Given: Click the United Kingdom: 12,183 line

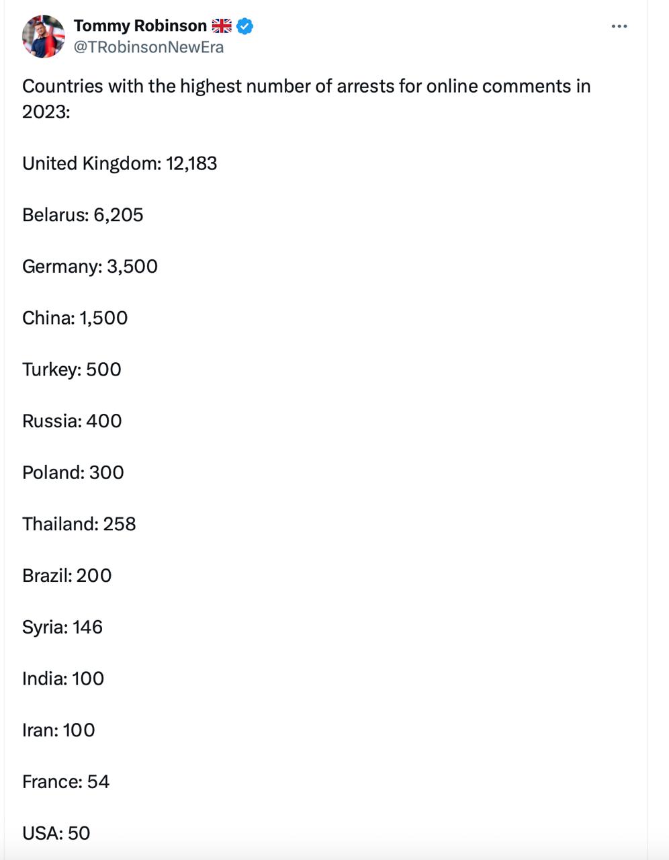Looking at the screenshot, I should (120, 163).
